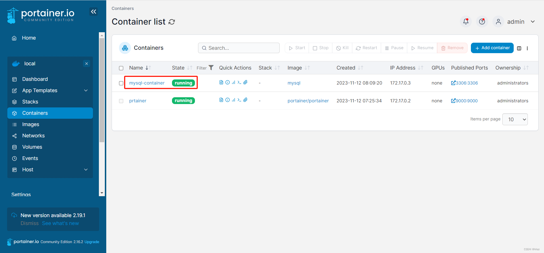Click the Pause button
This screenshot has width=544, height=253.
(394, 48)
